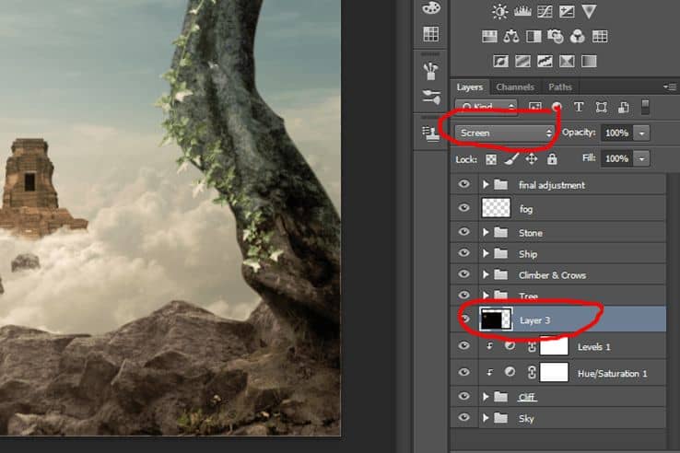Add a Color Balance adjustment (scales icon)

(x=511, y=37)
